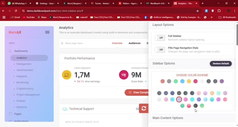Choose the salmon red color scheme swatch
This screenshot has width=238, height=127.
click(x=162, y=81)
